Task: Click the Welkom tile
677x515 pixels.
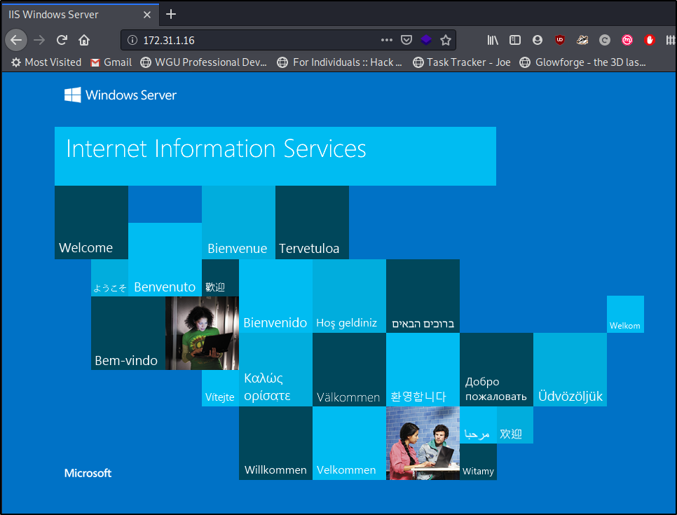Action: [625, 315]
